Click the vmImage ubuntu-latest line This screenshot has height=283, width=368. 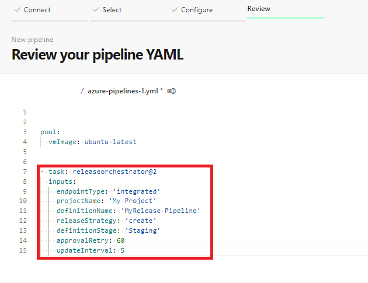92,142
